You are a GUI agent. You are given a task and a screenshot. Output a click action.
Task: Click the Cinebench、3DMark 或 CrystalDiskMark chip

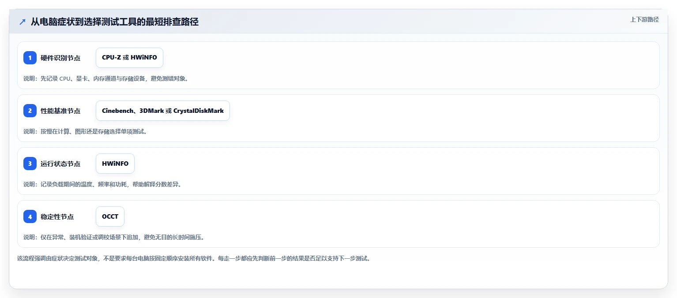click(163, 111)
